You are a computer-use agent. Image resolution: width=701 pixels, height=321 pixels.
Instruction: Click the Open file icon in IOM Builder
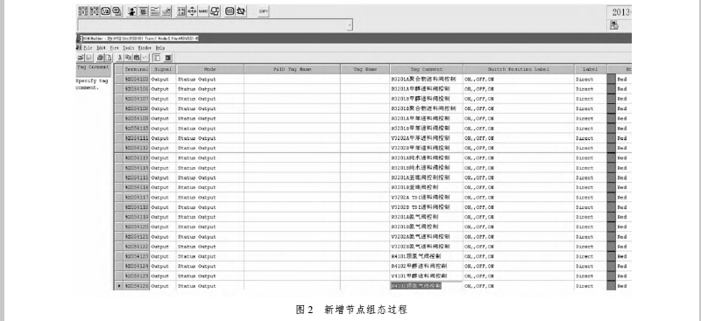click(81, 58)
